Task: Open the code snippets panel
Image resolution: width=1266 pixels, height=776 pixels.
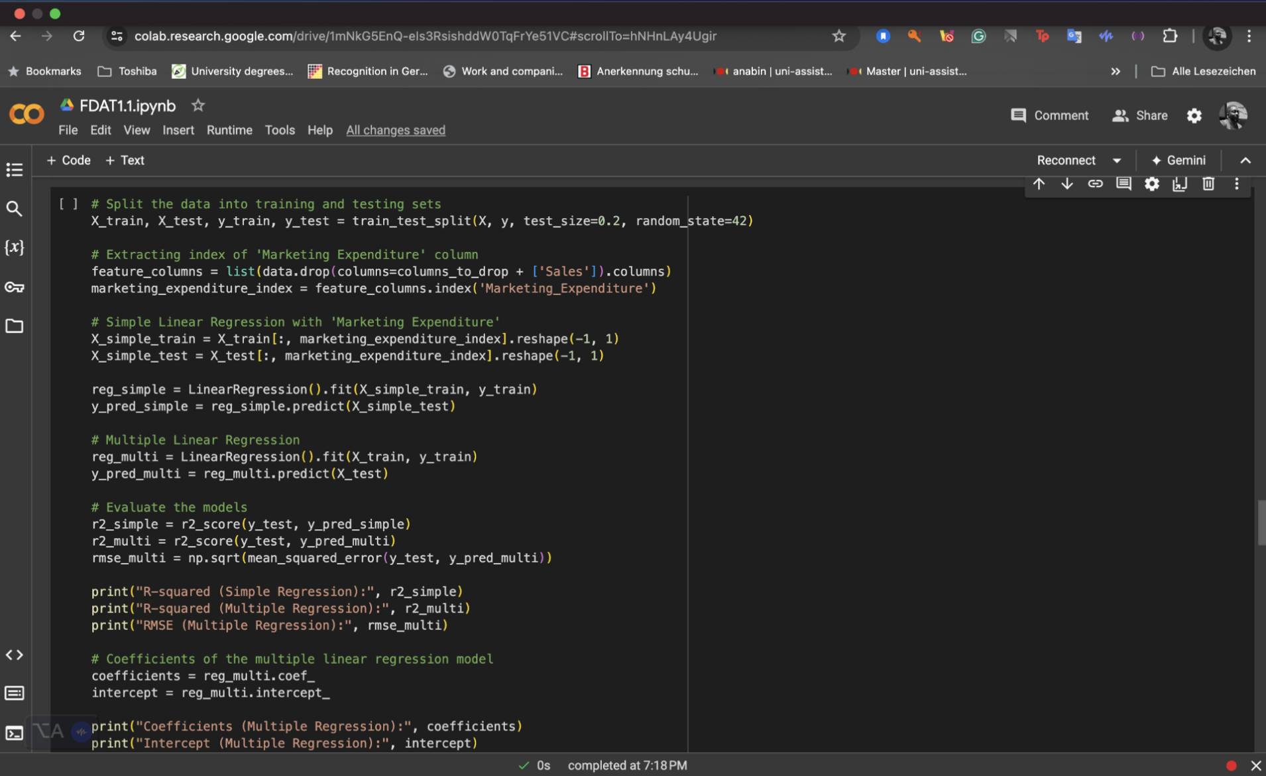Action: [15, 655]
